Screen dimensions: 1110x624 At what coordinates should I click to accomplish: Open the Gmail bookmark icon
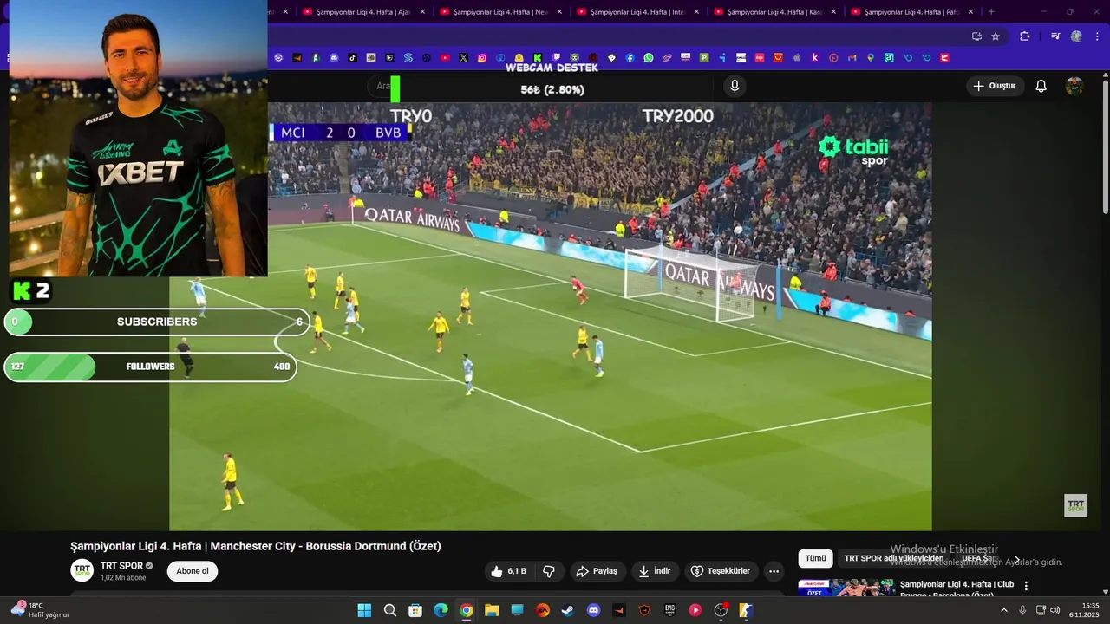coord(852,58)
